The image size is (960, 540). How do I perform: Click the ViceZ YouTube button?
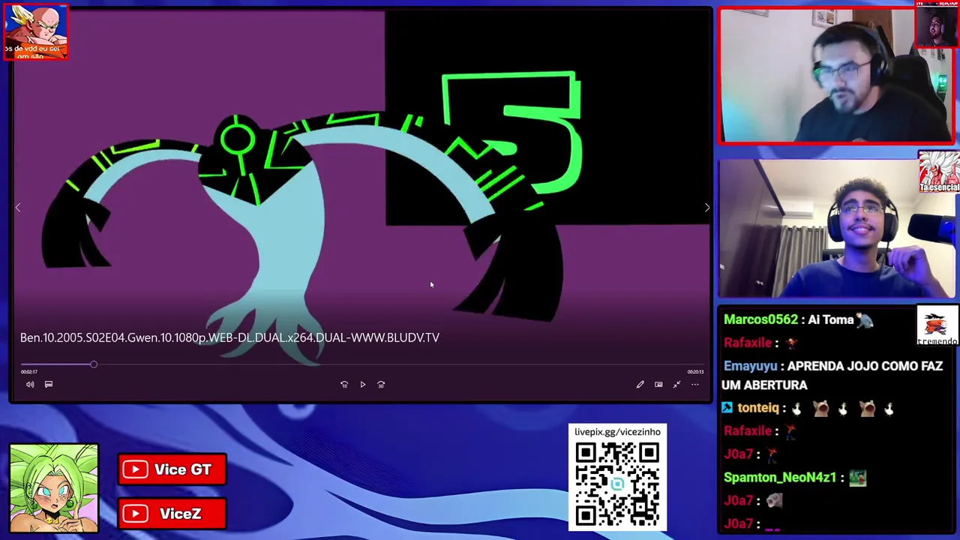[x=172, y=514]
